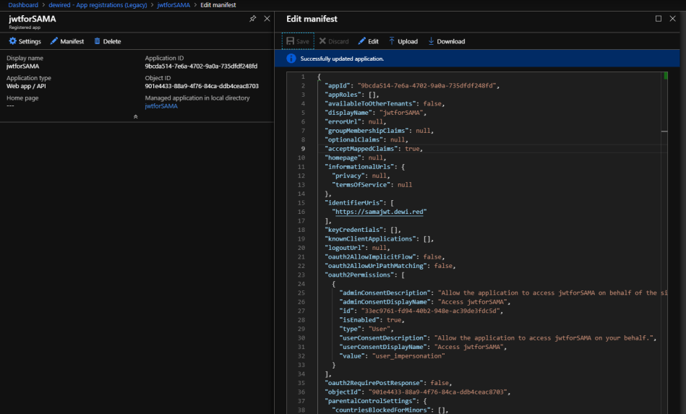686x414 pixels.
Task: Navigate to Dashboard breadcrumb
Action: pyautogui.click(x=23, y=5)
